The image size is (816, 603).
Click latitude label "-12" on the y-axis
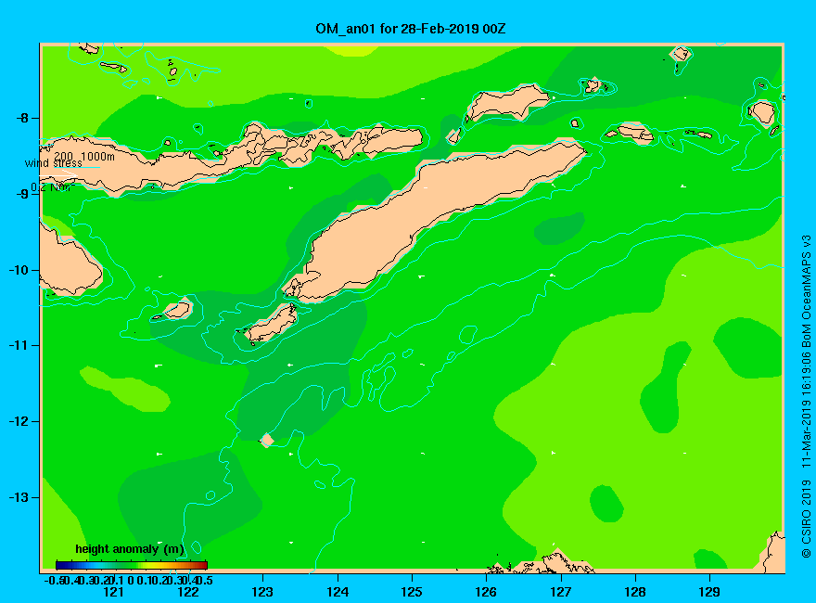coord(19,421)
